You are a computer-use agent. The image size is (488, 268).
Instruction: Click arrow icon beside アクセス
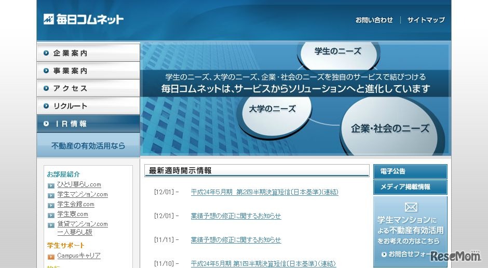46,89
